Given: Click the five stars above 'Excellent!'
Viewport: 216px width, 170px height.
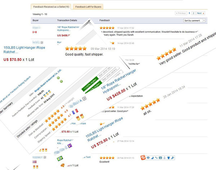Looking at the screenshot, I should (x=107, y=158).
